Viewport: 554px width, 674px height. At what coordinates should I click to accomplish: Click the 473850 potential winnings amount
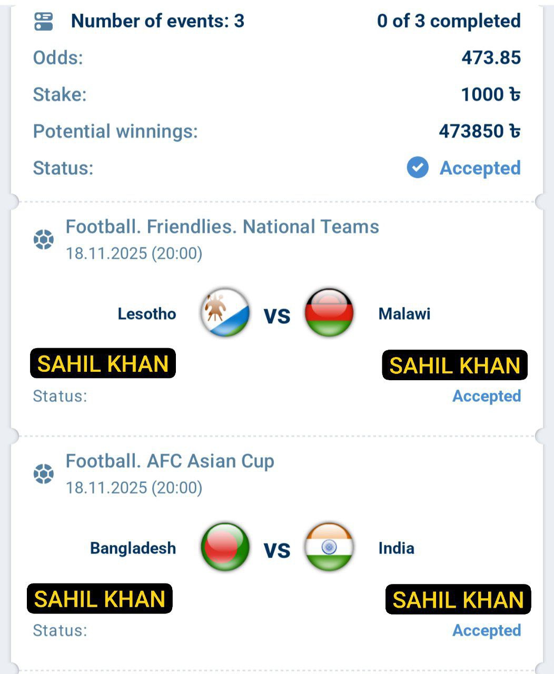[x=479, y=131]
